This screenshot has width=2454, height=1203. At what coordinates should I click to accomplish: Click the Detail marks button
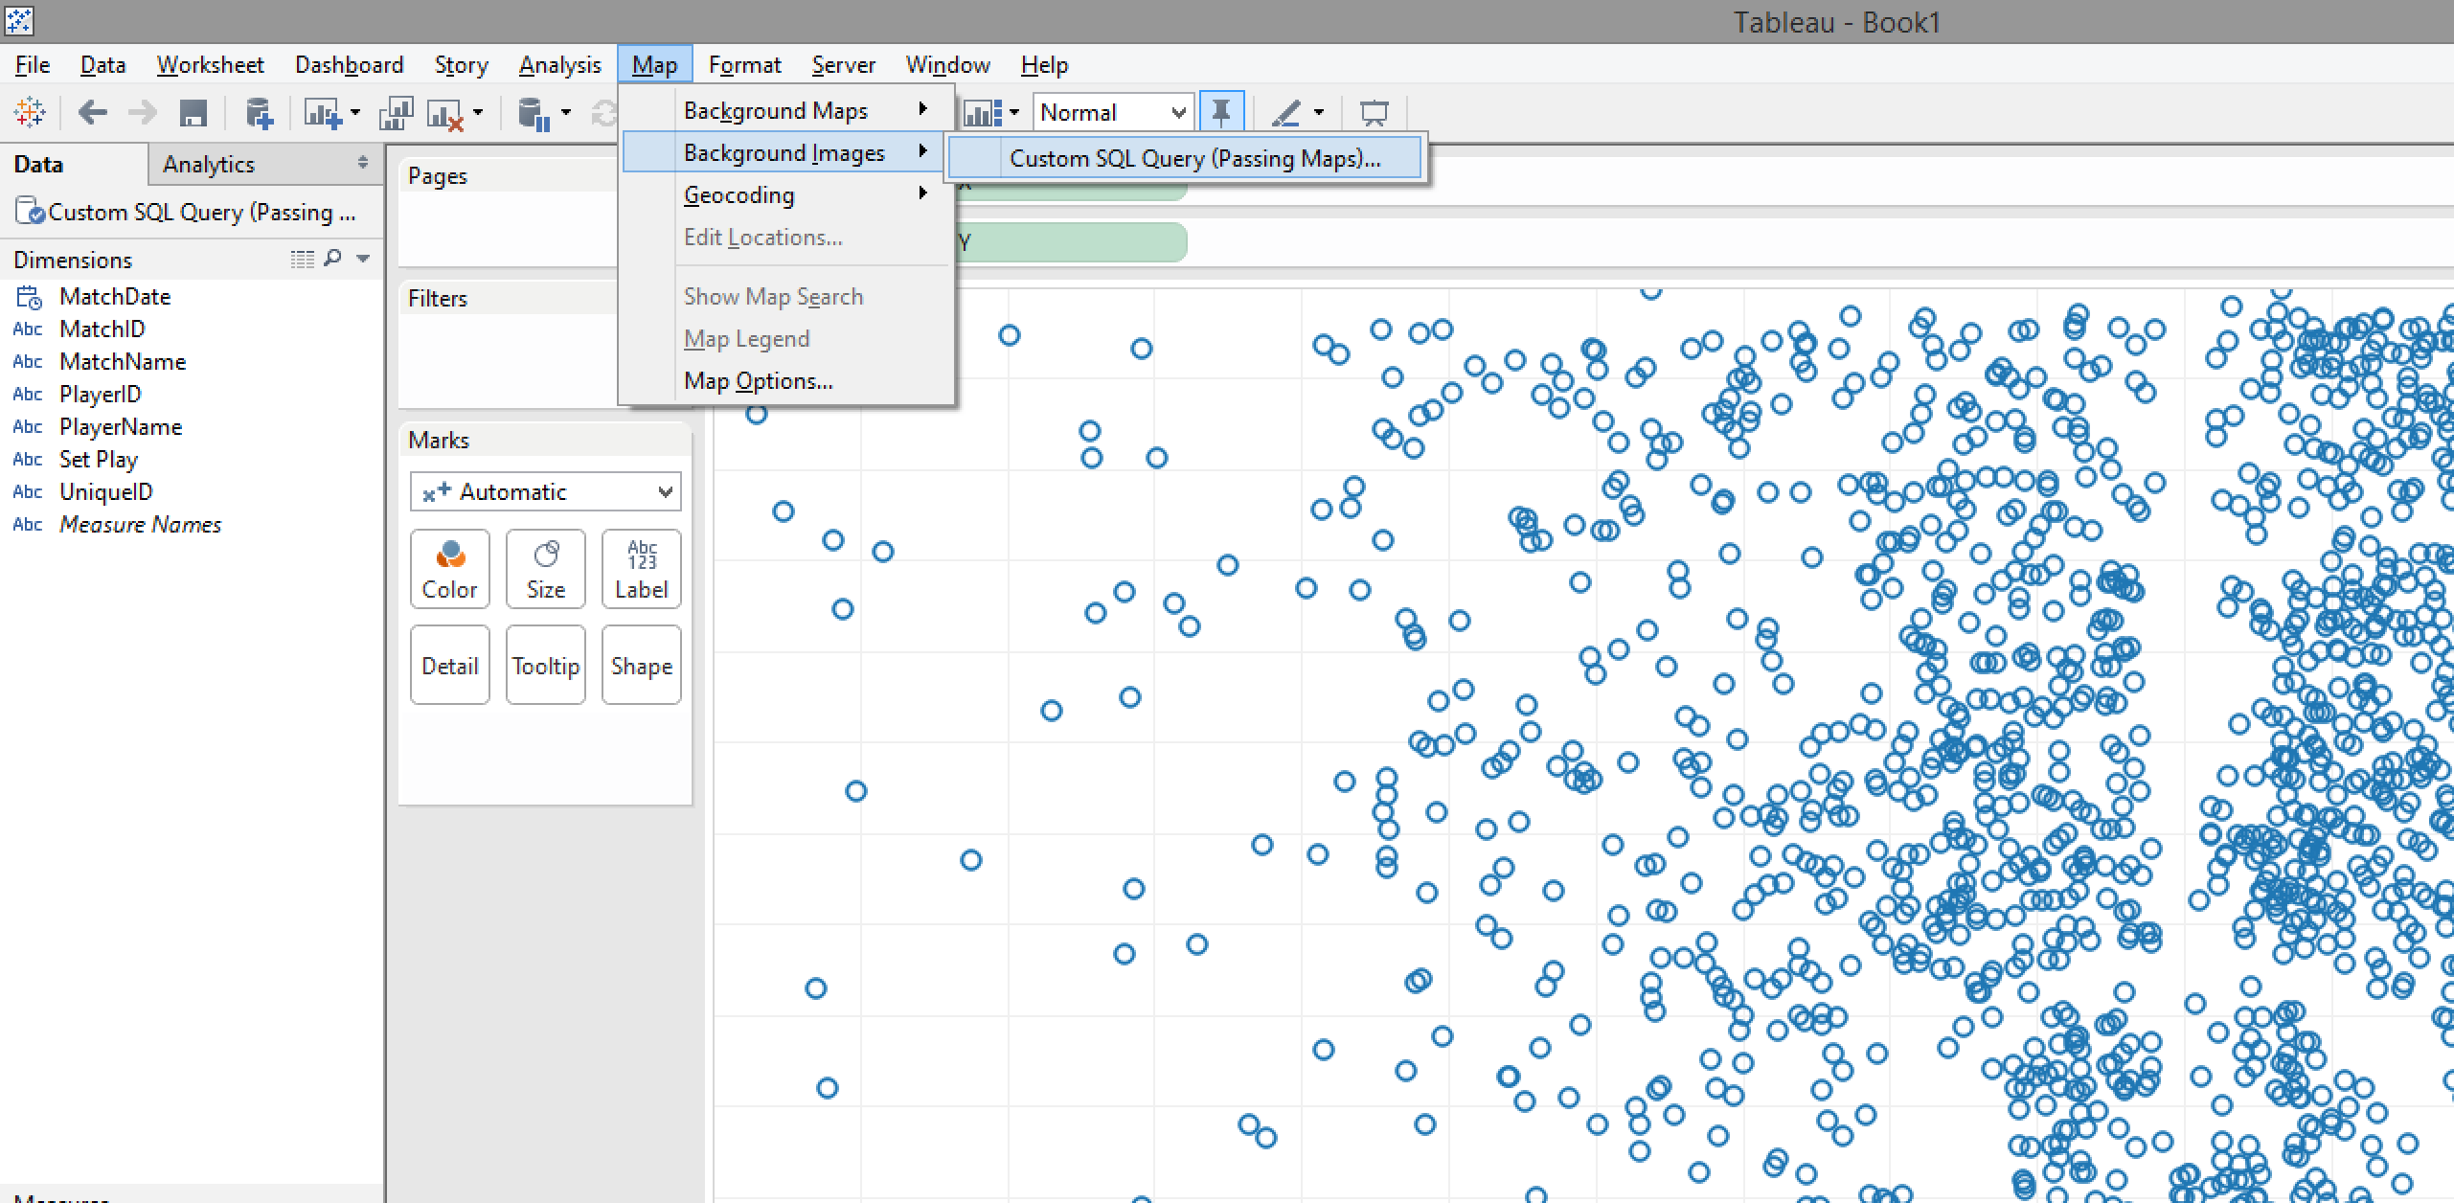(450, 665)
